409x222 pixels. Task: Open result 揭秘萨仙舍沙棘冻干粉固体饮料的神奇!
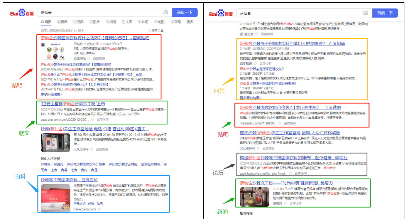pyautogui.click(x=294, y=158)
